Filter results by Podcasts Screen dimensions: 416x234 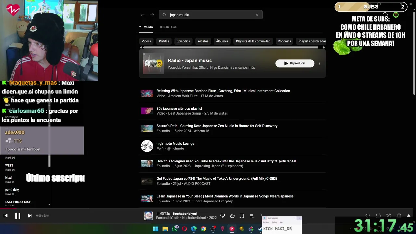[x=284, y=41]
